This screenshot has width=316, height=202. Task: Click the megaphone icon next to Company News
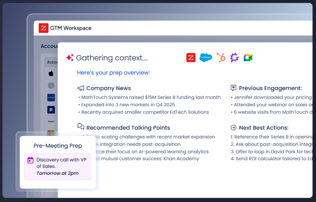point(81,88)
